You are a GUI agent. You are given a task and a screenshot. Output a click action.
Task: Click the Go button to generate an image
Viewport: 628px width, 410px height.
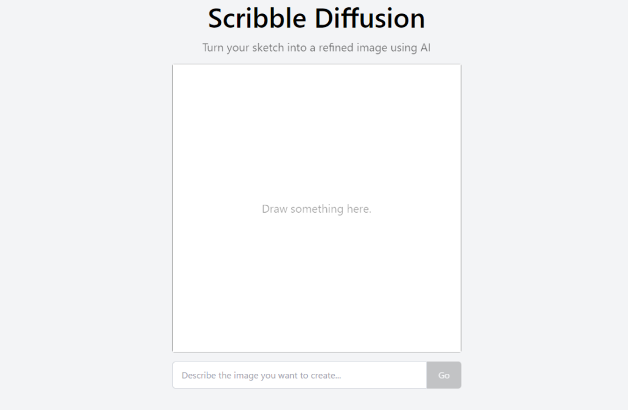(x=443, y=375)
